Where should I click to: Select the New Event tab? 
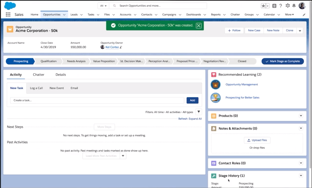[x=57, y=88]
